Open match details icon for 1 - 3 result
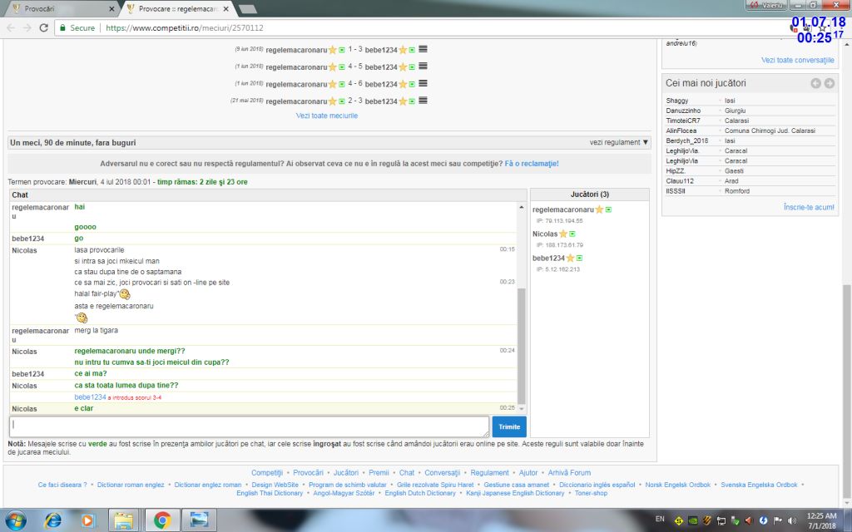Viewport: 852px width, 532px height. click(424, 49)
